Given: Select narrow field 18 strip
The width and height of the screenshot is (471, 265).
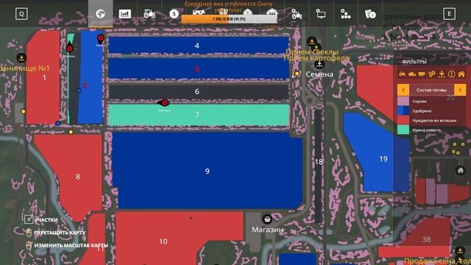Looking at the screenshot, I should click(319, 165).
